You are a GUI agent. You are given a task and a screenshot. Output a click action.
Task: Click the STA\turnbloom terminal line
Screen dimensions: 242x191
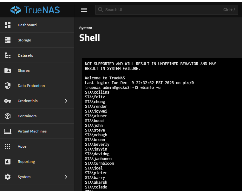pos(99,163)
